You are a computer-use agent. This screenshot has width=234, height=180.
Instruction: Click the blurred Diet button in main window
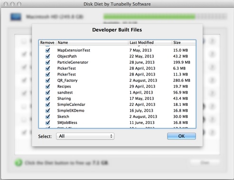coord(205,162)
